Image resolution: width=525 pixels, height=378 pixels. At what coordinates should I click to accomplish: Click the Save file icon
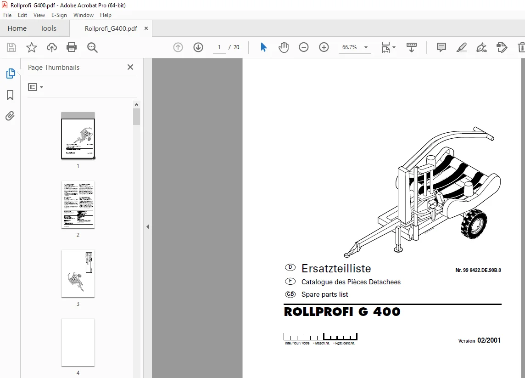click(x=11, y=47)
